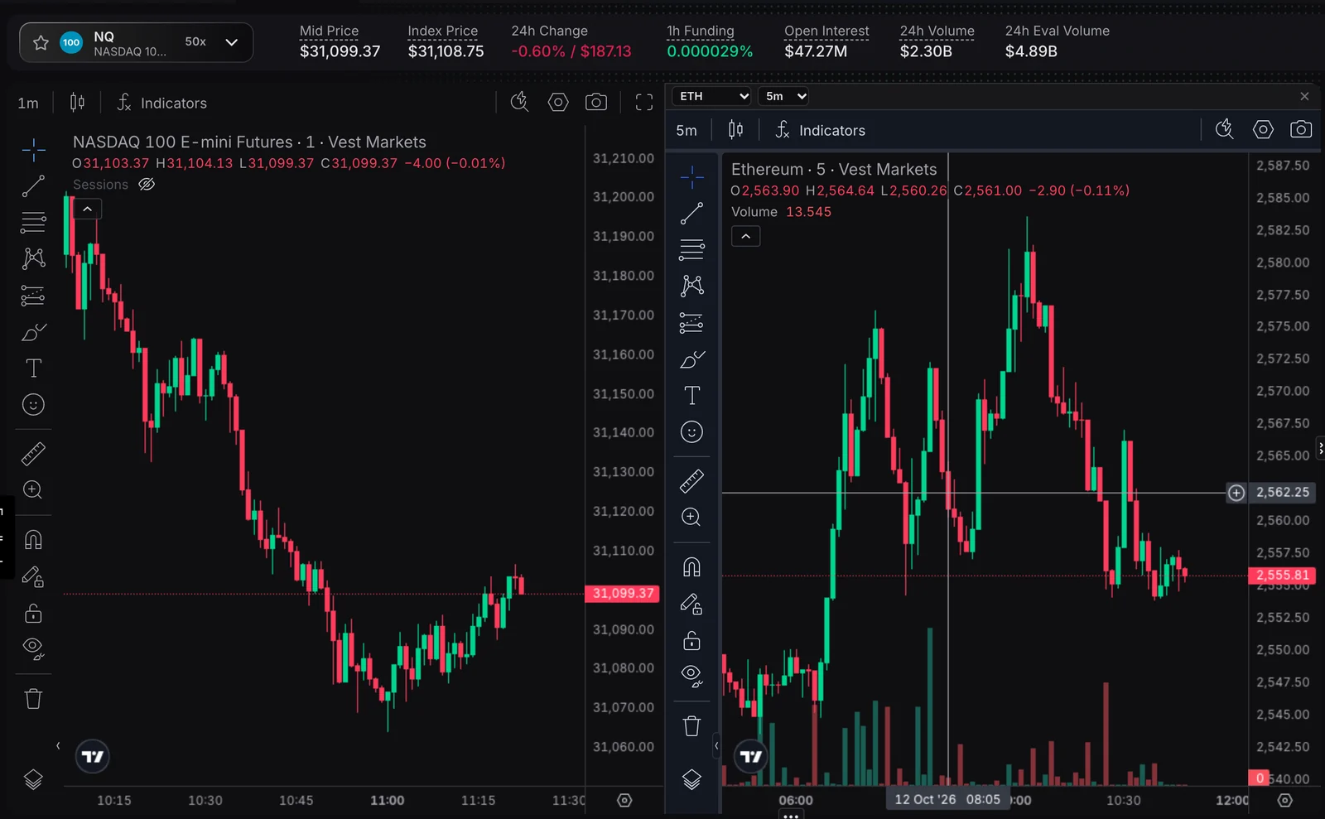Select Fibonacci retracement tool in NASDAQ toolbar
The height and width of the screenshot is (819, 1325).
33,222
